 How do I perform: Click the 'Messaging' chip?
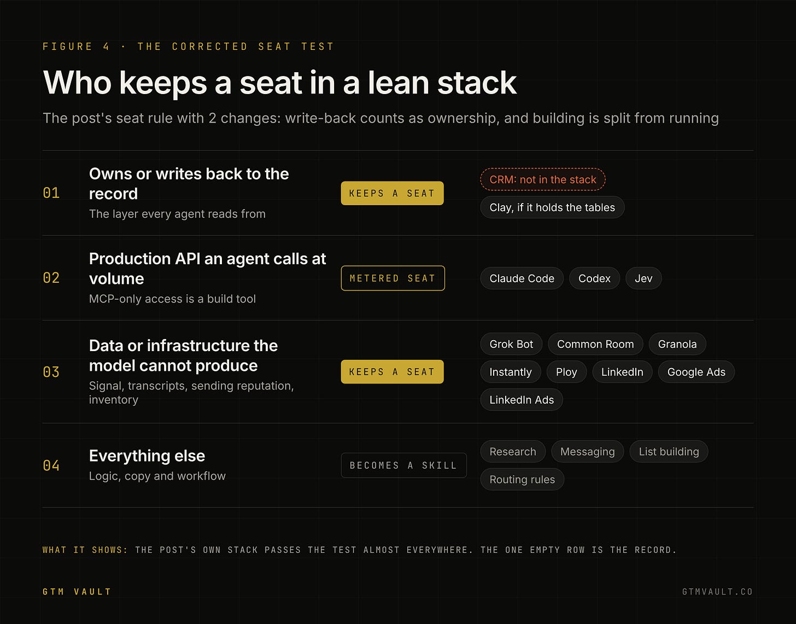[x=588, y=452]
